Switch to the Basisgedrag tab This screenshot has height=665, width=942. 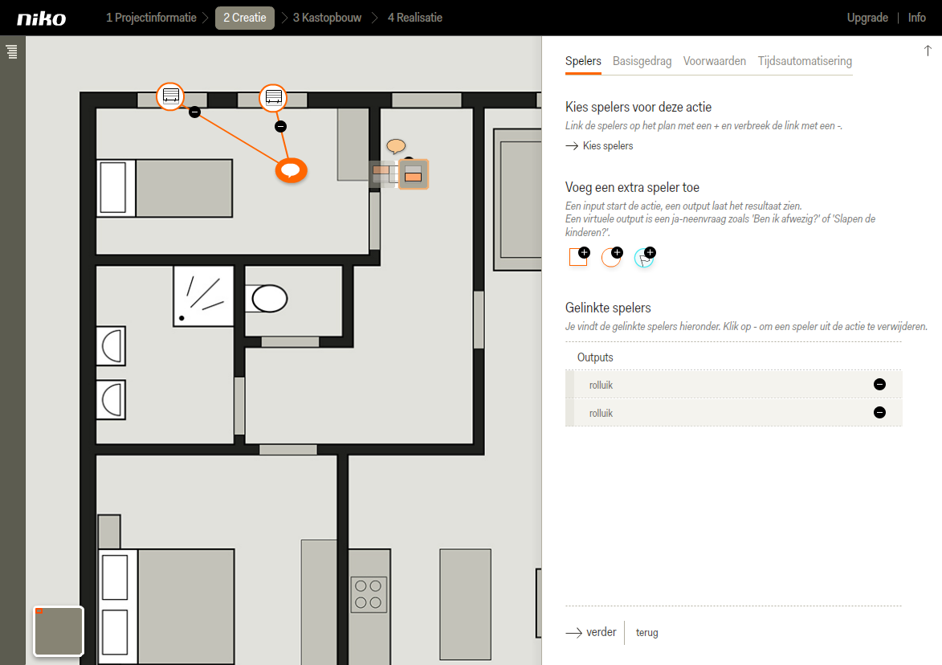tap(642, 61)
